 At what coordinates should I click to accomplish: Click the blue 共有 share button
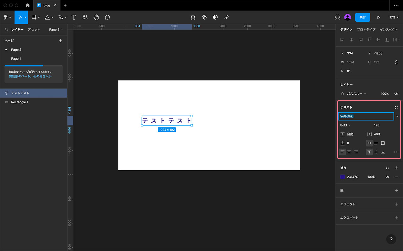coord(362,17)
